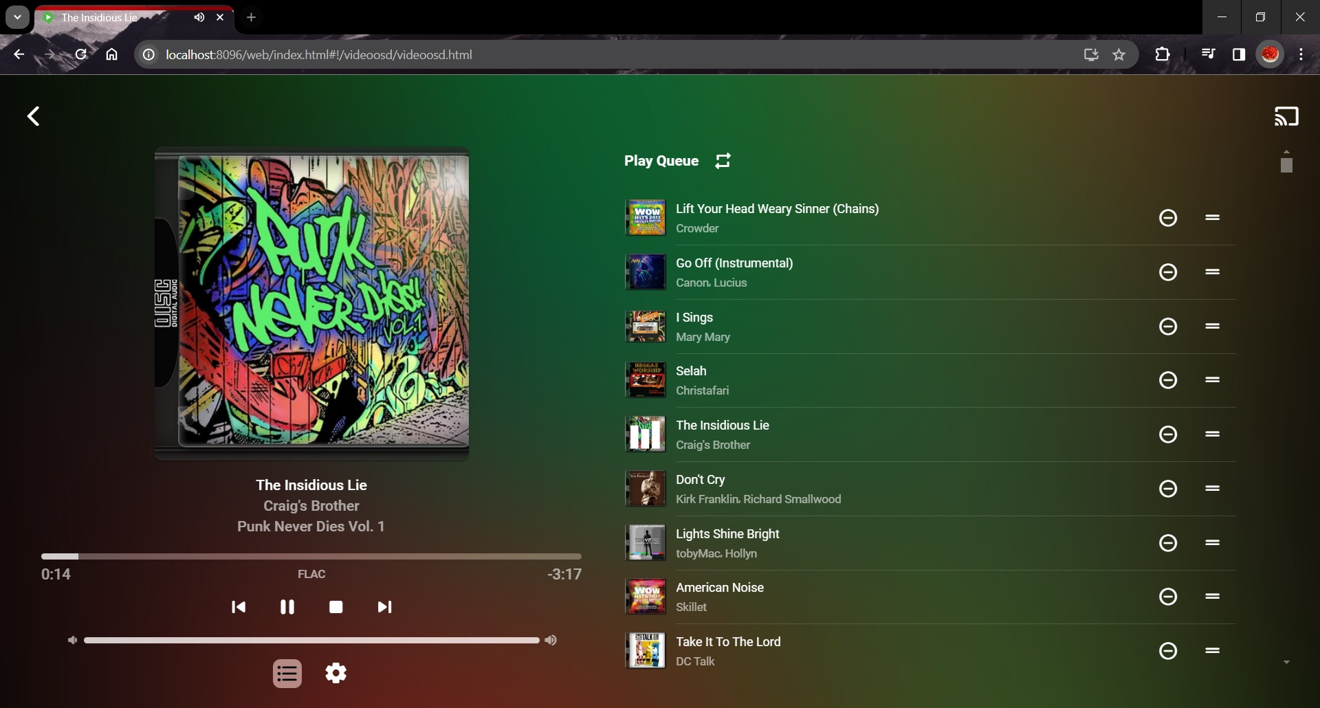
Task: Click the scrollbar down arrow
Action: pyautogui.click(x=1286, y=663)
